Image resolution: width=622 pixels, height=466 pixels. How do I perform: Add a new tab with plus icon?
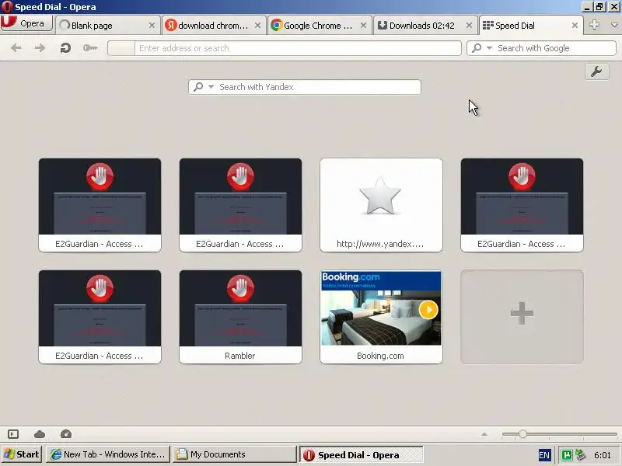click(594, 25)
